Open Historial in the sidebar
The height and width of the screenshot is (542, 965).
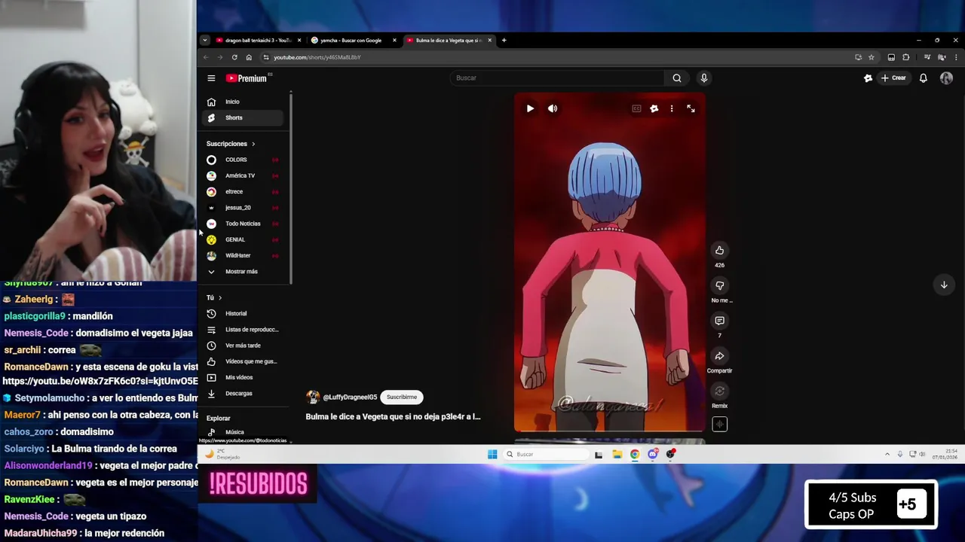pyautogui.click(x=243, y=313)
